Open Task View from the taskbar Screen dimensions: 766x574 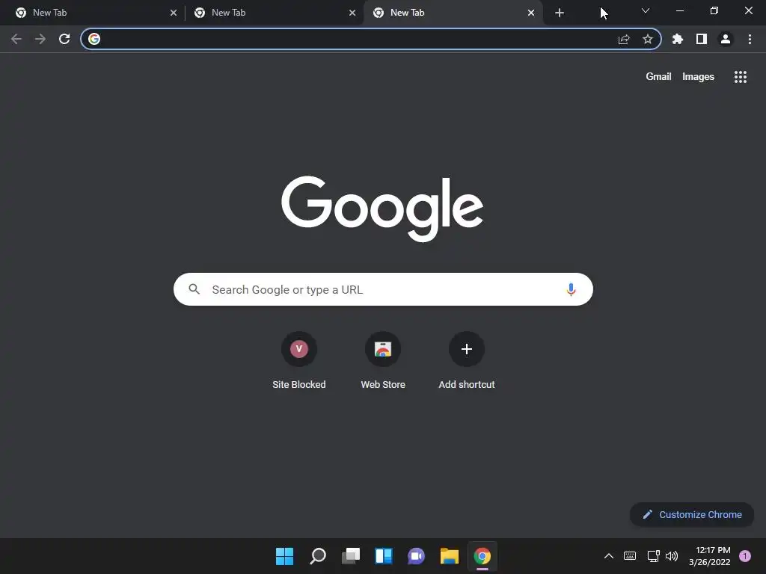point(351,556)
